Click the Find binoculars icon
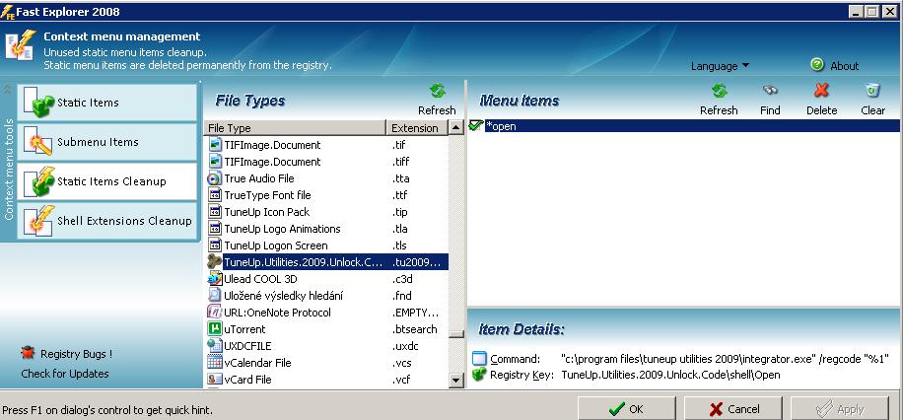The image size is (903, 420). pyautogui.click(x=770, y=92)
